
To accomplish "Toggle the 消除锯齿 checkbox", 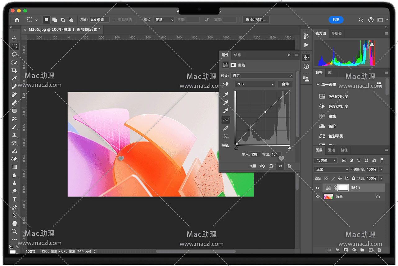I will [x=114, y=20].
